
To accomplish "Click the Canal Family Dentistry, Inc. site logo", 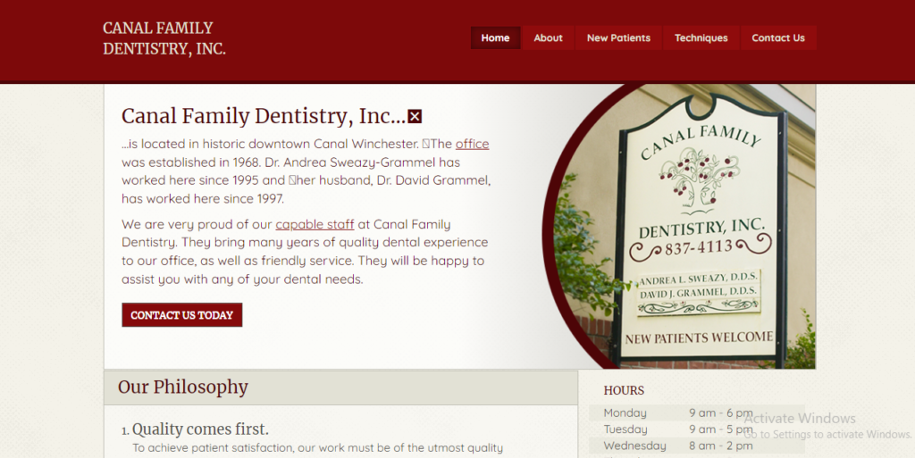I will tap(164, 38).
